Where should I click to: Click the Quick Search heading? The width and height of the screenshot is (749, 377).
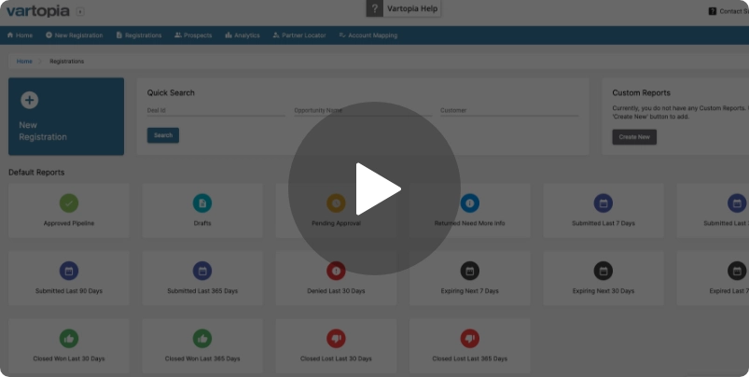pyautogui.click(x=171, y=92)
